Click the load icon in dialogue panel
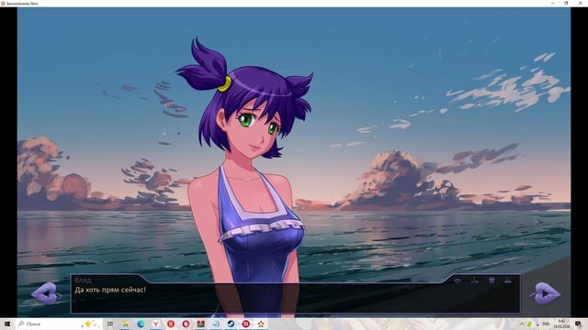This screenshot has width=588, height=330. [508, 280]
